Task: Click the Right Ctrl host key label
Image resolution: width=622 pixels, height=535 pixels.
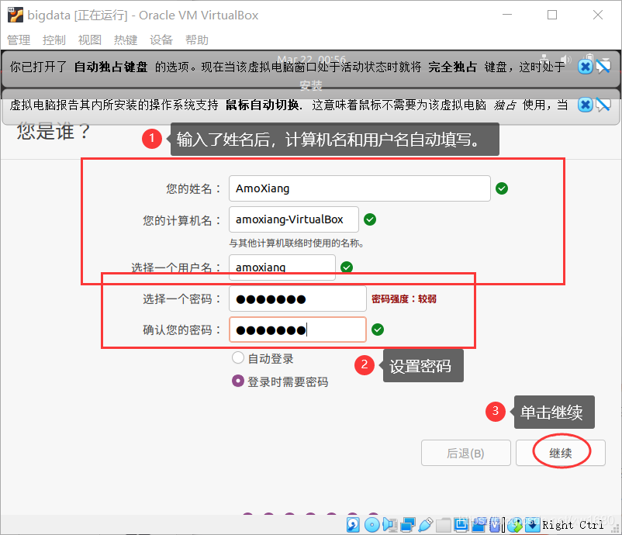Action: click(572, 525)
